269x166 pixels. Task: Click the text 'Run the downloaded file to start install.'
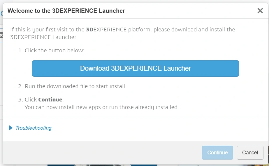(76, 86)
